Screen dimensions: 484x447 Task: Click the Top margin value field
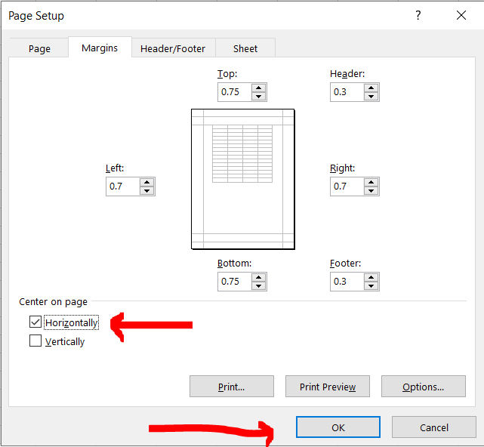tap(235, 92)
